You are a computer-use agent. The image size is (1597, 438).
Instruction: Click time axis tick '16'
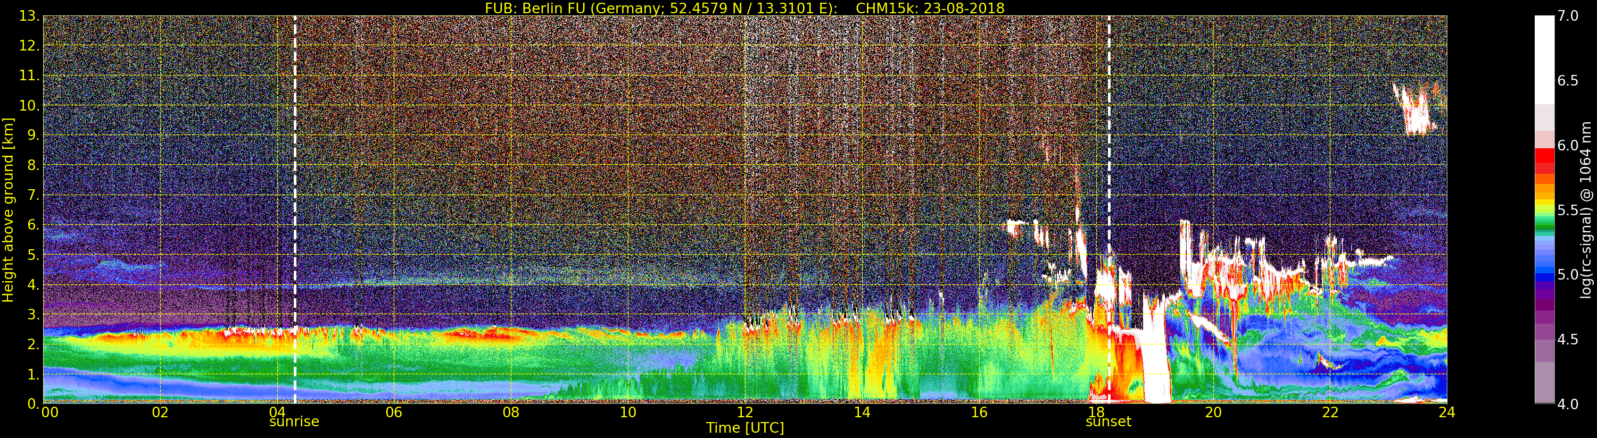click(979, 412)
